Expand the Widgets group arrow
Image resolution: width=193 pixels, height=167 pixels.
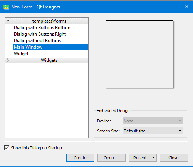click(8, 60)
